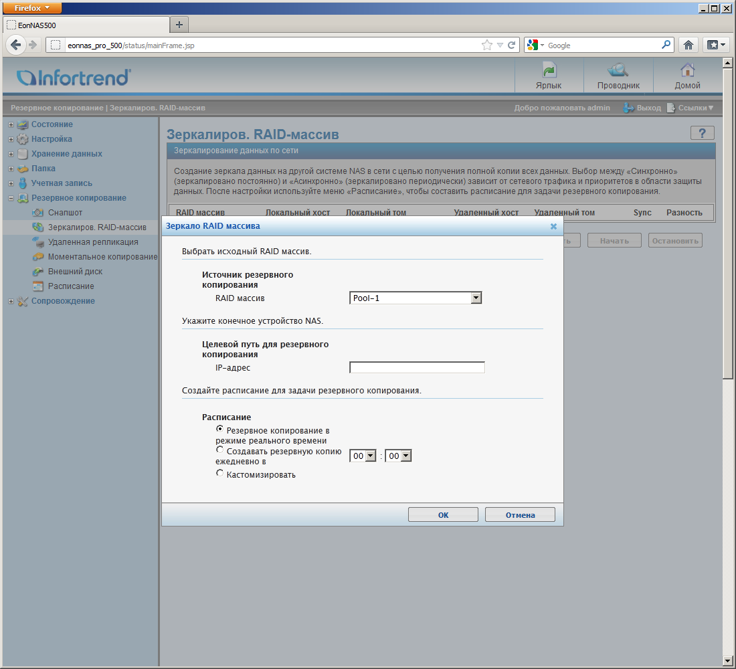Viewport: 736px width, 669px height.
Task: Click into the IP-адрес input field
Action: 417,367
